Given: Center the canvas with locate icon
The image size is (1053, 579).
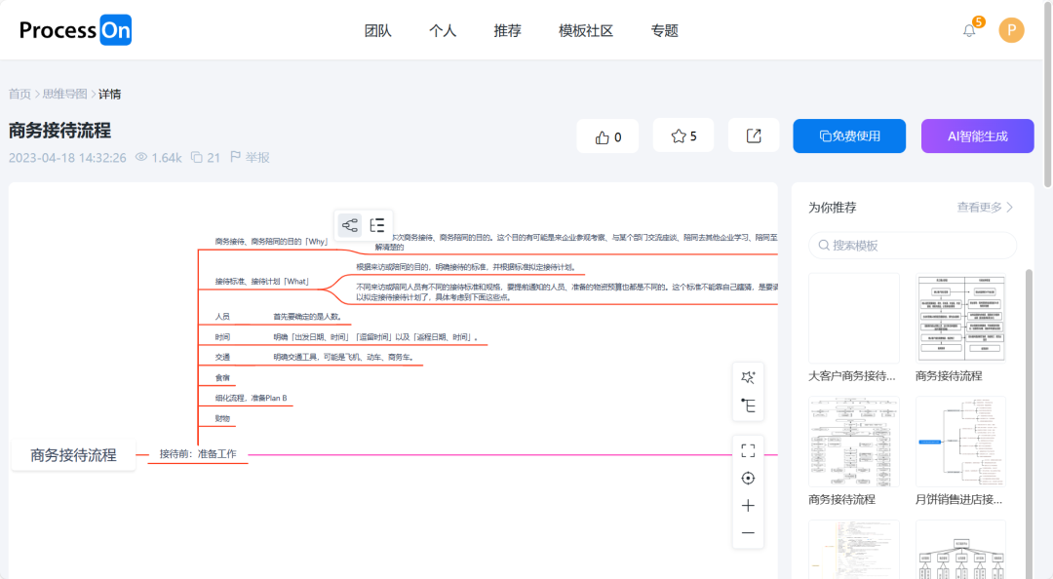Looking at the screenshot, I should (x=748, y=479).
